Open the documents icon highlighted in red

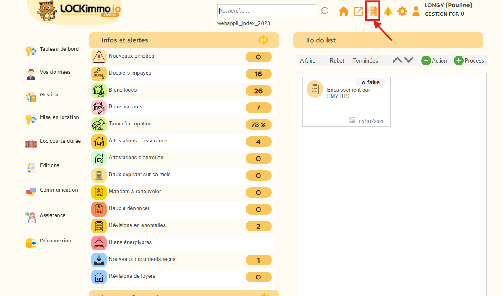pos(374,11)
